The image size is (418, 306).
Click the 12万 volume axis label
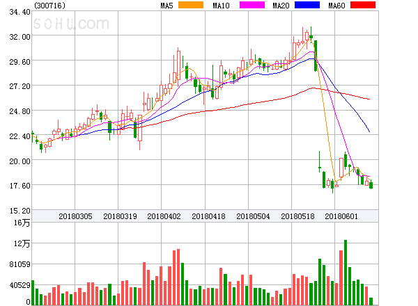tap(22, 243)
